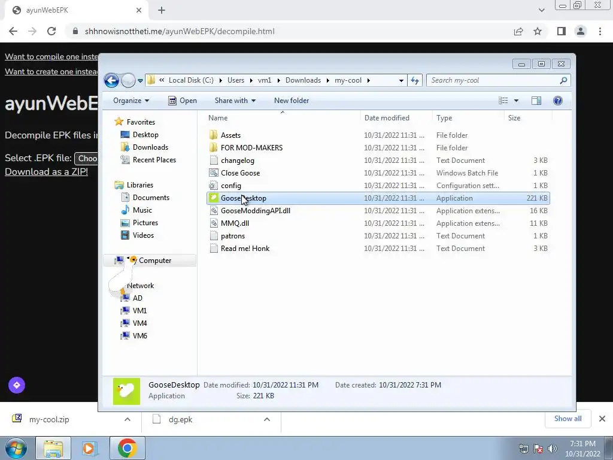Refresh the my-cool folder address bar
613x460 pixels.
coord(415,81)
